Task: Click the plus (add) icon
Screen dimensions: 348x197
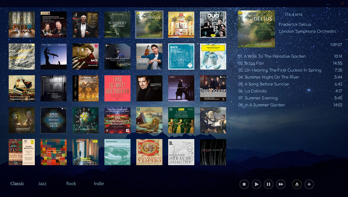Action: [x=309, y=184]
